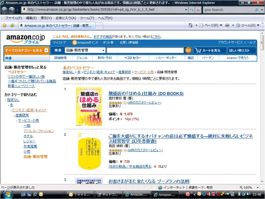Open お気に入り(A) menu
The width and height of the screenshot is (265, 199).
66,18
